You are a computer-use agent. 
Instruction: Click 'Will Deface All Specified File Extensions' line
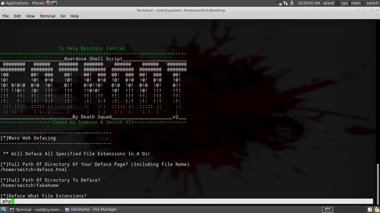[x=77, y=154]
